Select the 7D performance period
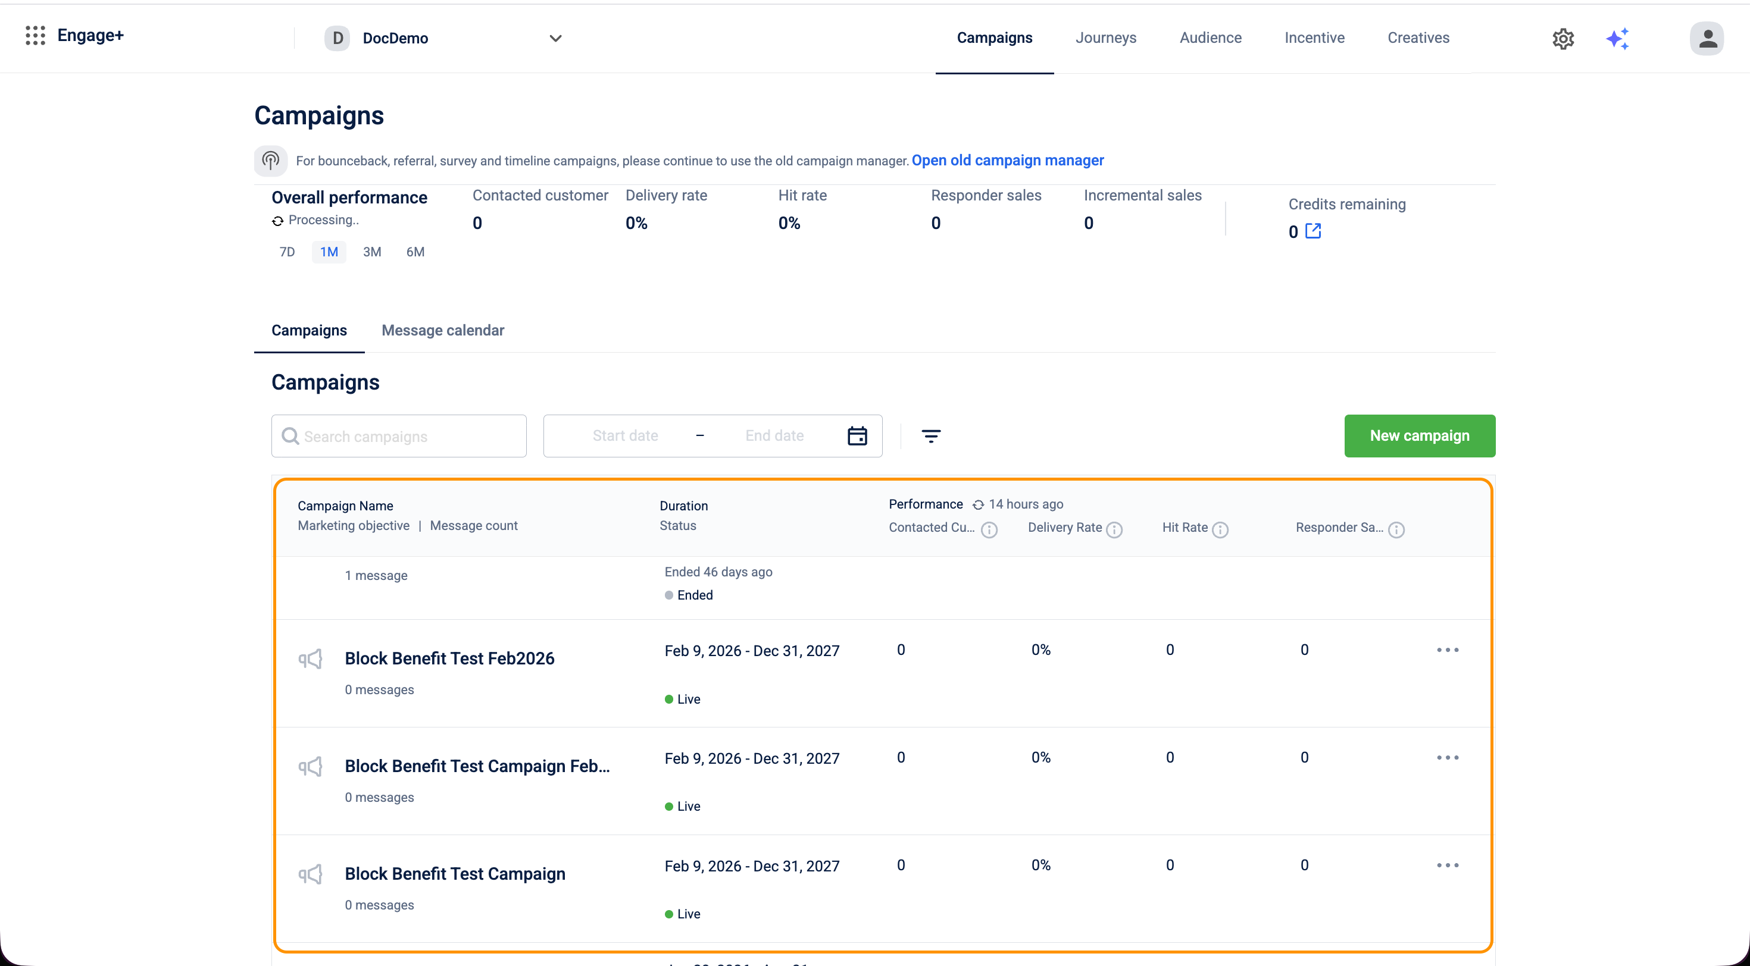1750x966 pixels. click(x=287, y=252)
